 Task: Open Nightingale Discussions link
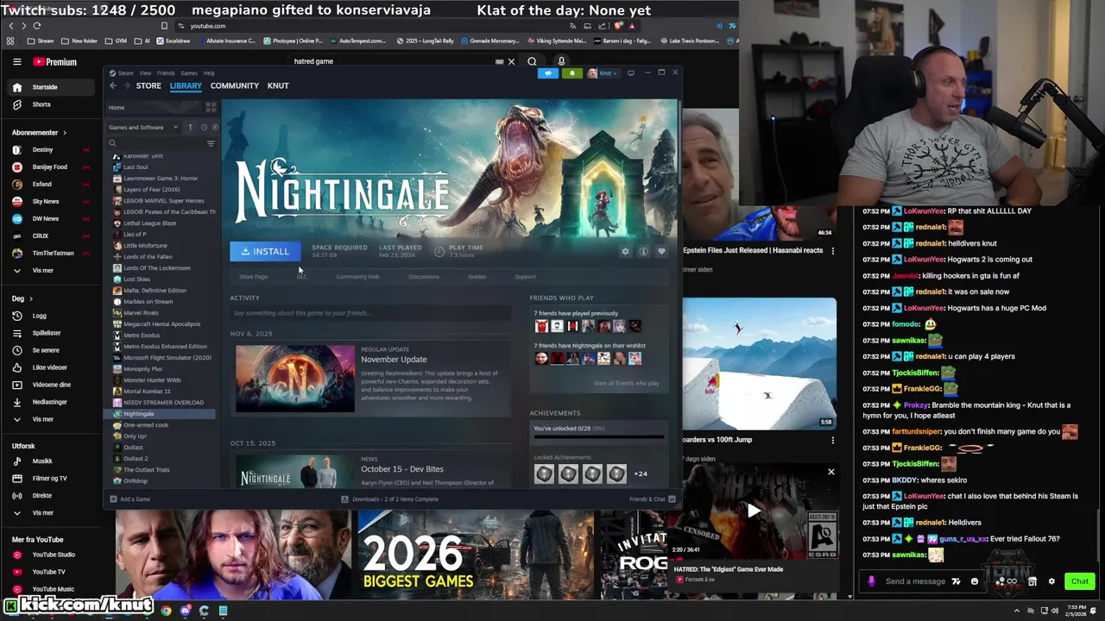[x=424, y=277]
